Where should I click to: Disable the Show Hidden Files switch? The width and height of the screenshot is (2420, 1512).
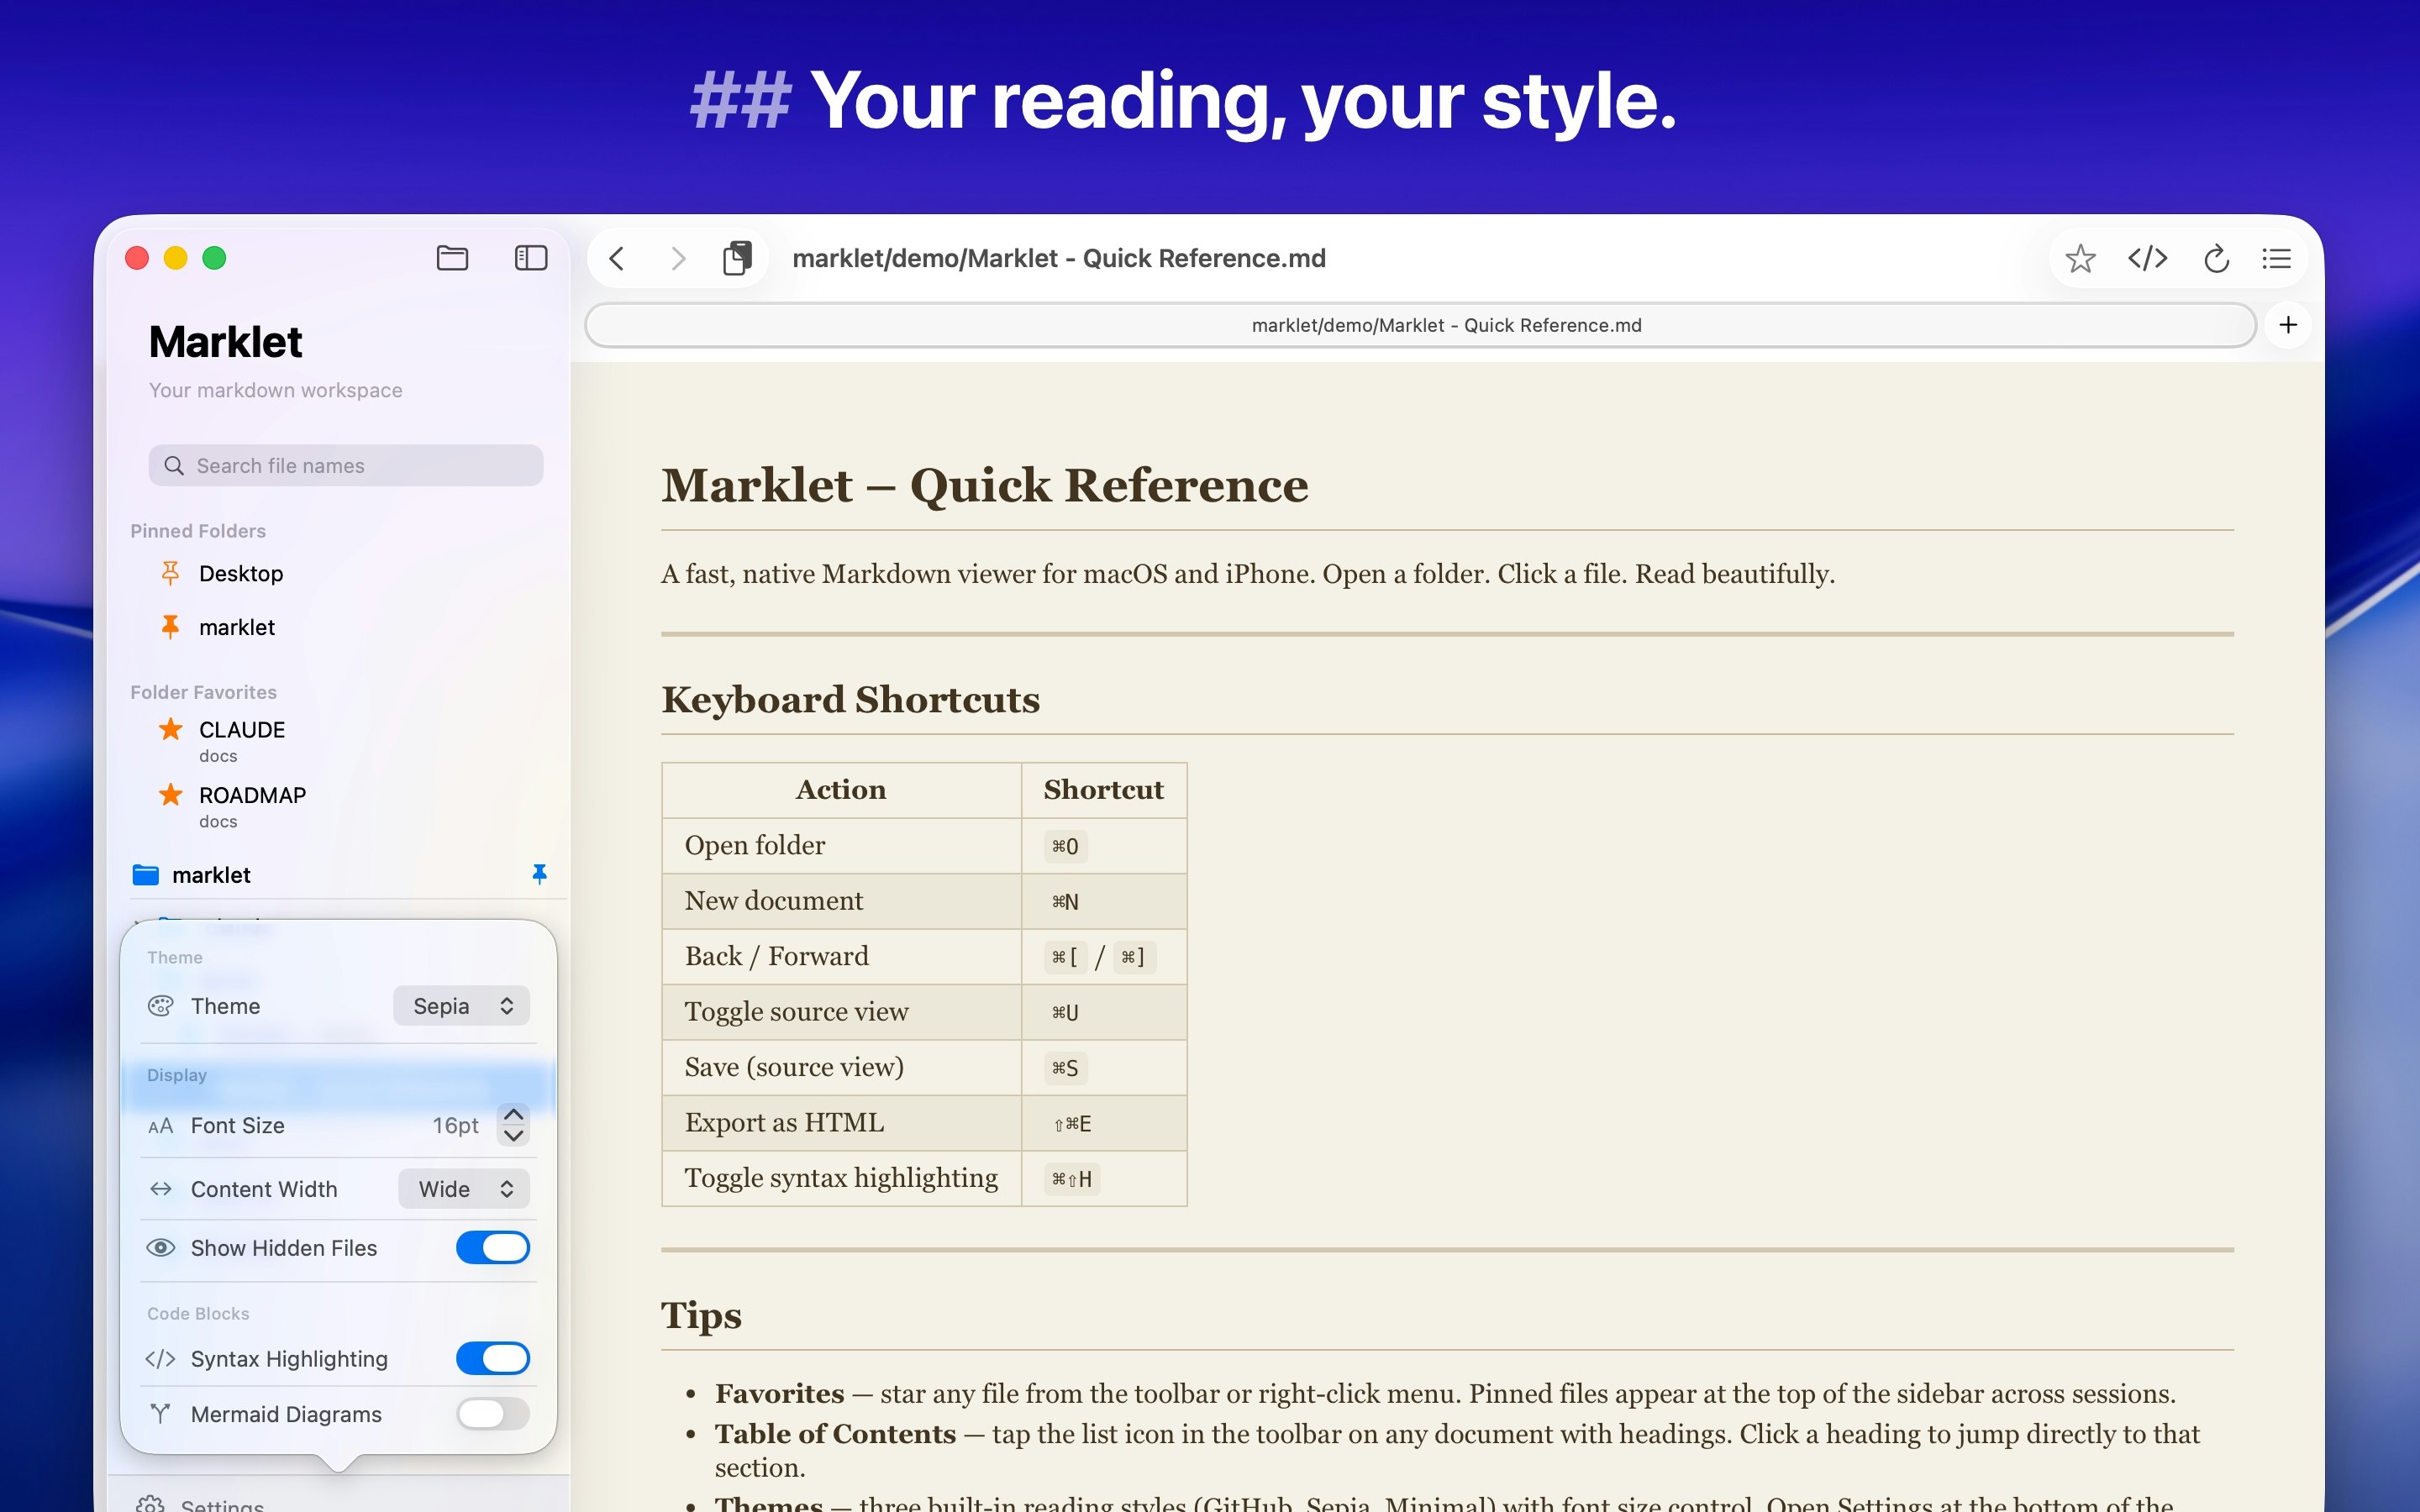[492, 1247]
